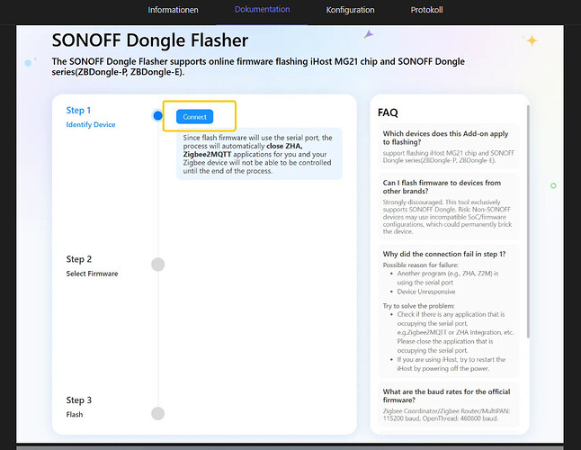Click the flasher description paragraph under title

coord(258,67)
